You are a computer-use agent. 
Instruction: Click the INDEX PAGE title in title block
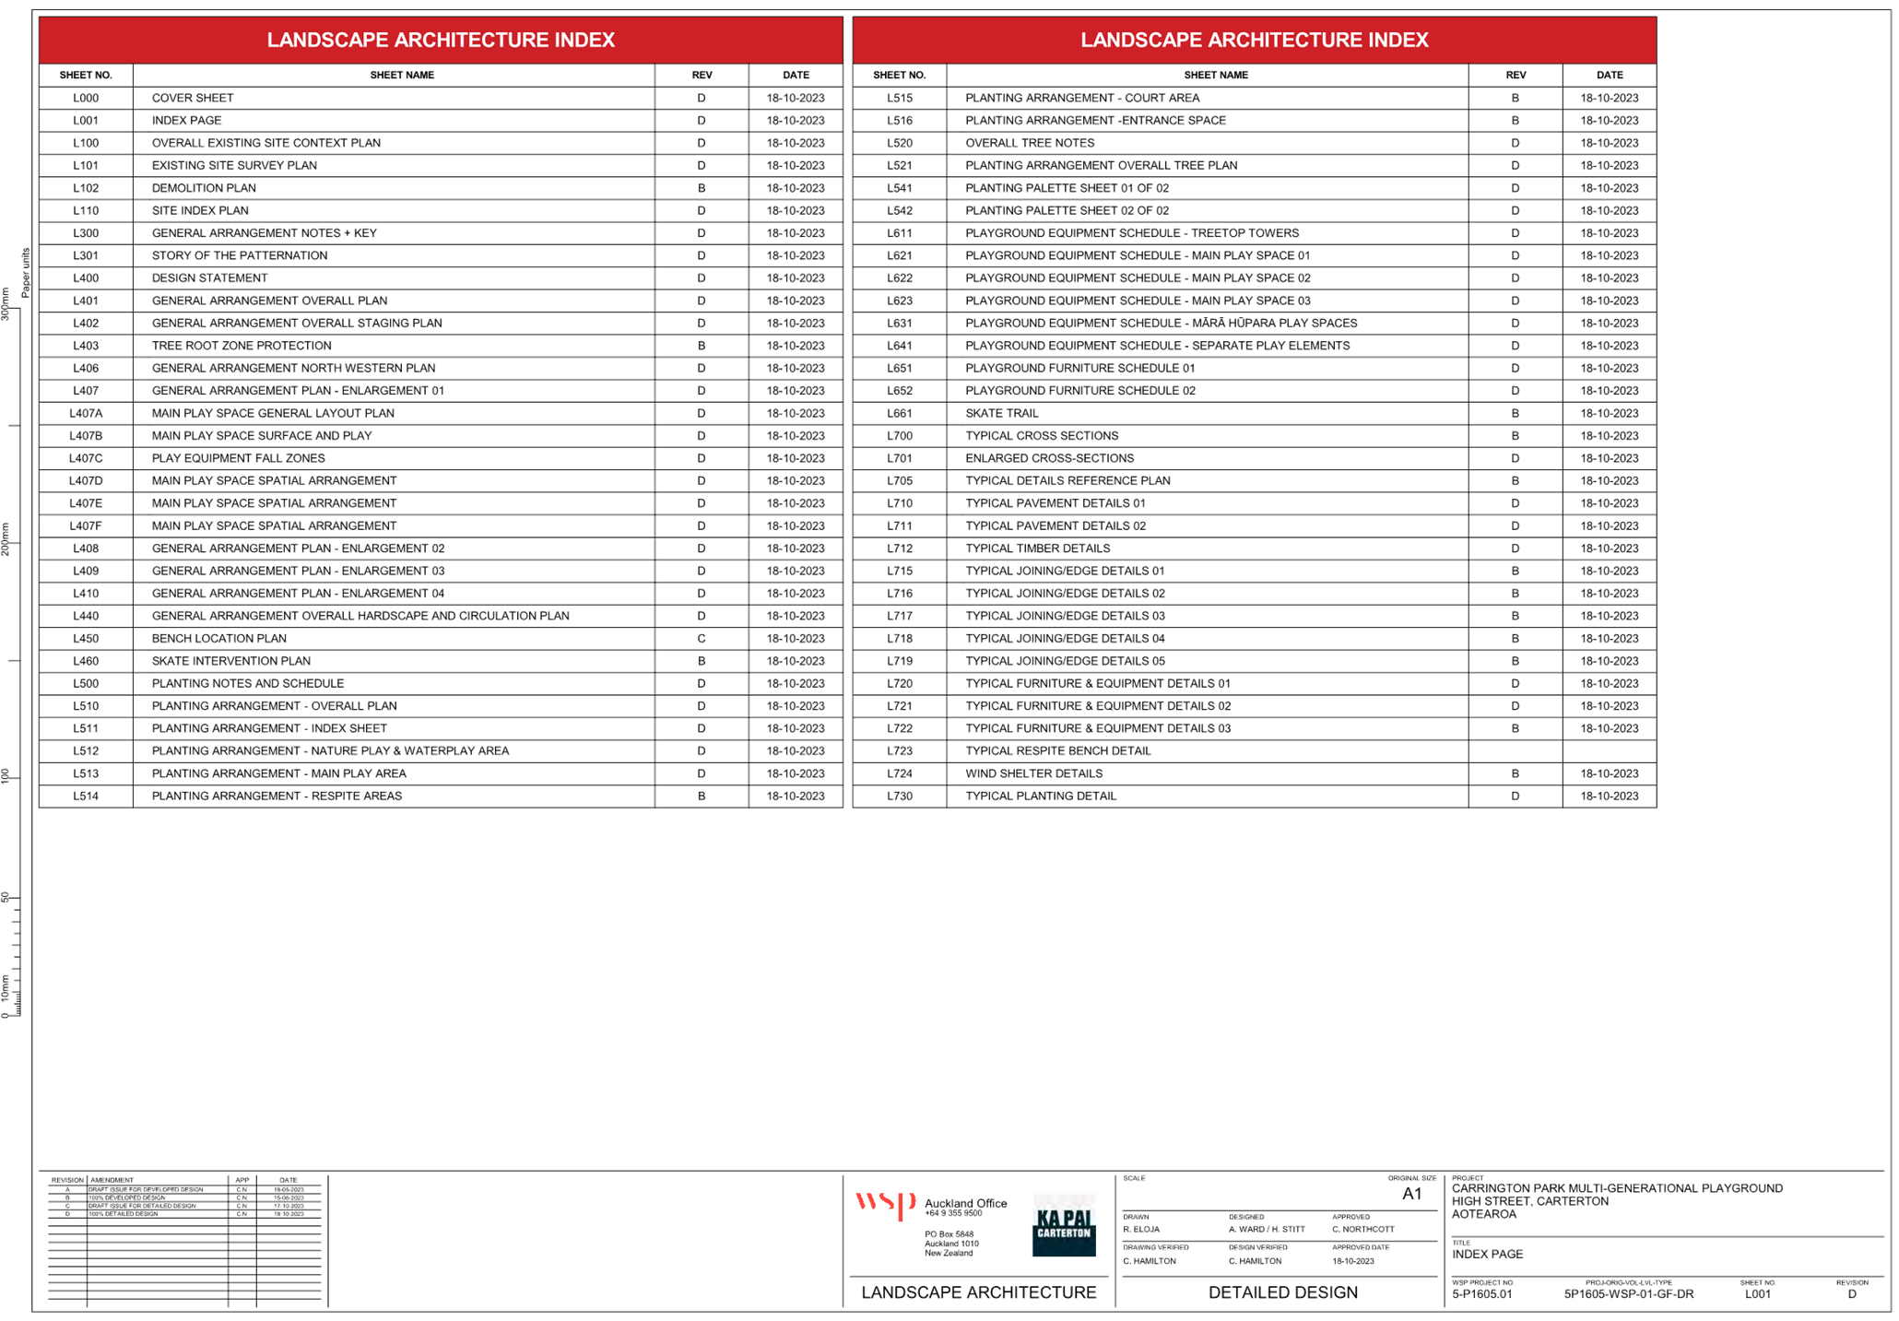[1488, 1255]
